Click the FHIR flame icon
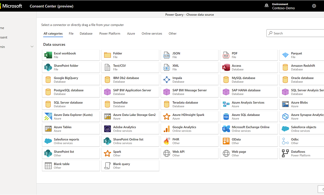Screen dimensions: 324x195 (167, 141)
